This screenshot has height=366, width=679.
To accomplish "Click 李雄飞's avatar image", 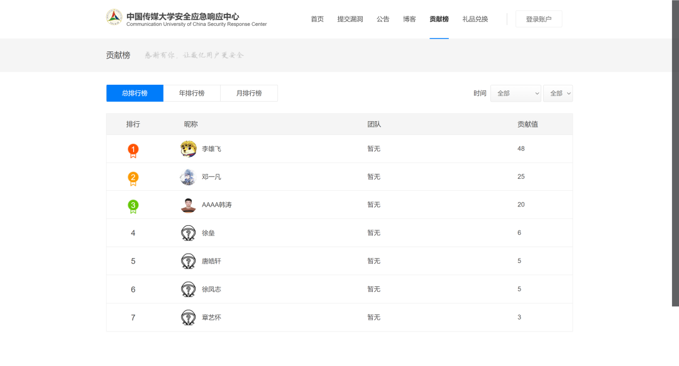I will click(188, 149).
